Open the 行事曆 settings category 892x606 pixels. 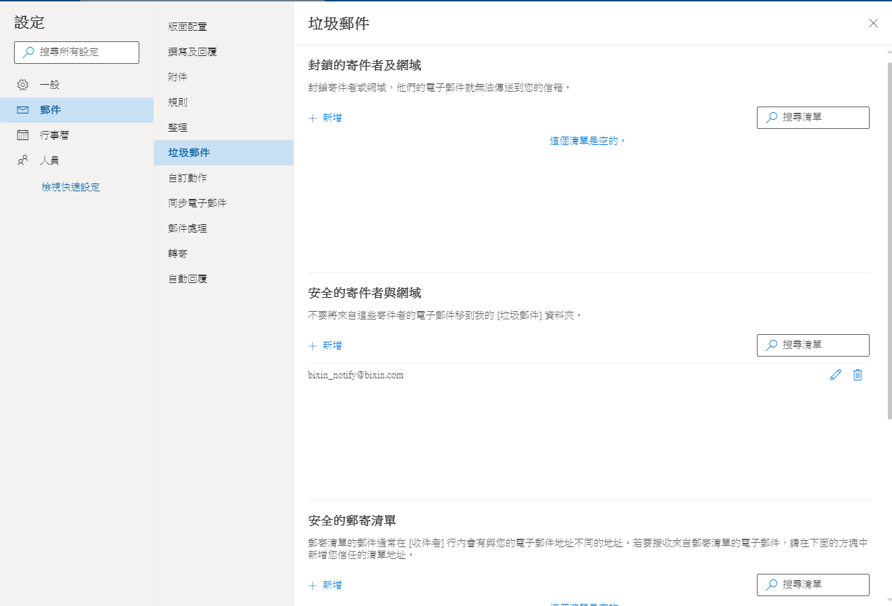coord(77,135)
